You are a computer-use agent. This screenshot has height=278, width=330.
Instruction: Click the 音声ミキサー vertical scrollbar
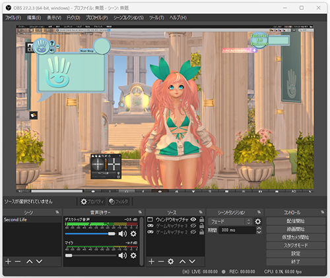coord(142,241)
